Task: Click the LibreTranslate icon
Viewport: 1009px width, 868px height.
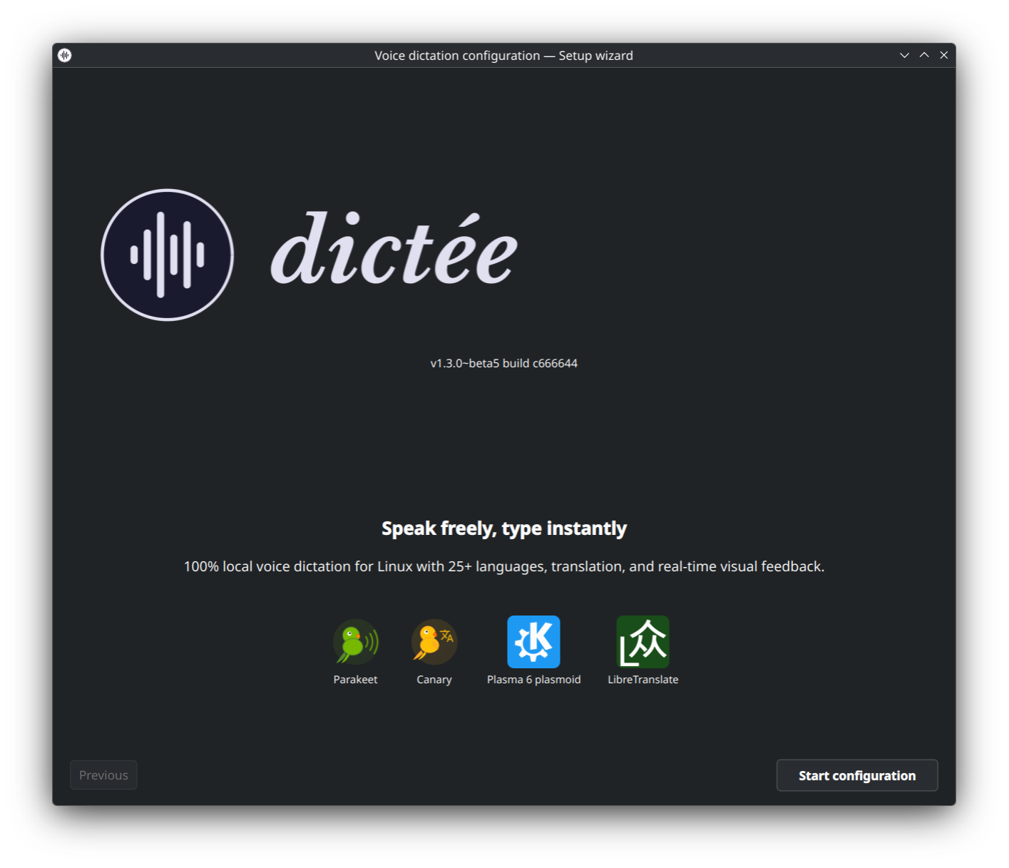Action: pos(643,642)
